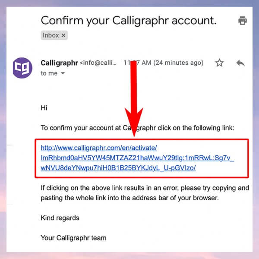Click the "Your Calligraphr team" signature
Viewport: 259px width, 259px height.
pos(73,237)
